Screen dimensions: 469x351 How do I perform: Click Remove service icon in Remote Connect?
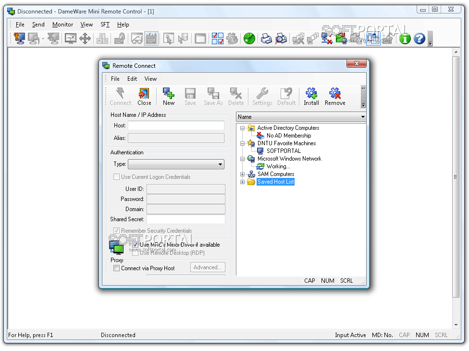(335, 96)
